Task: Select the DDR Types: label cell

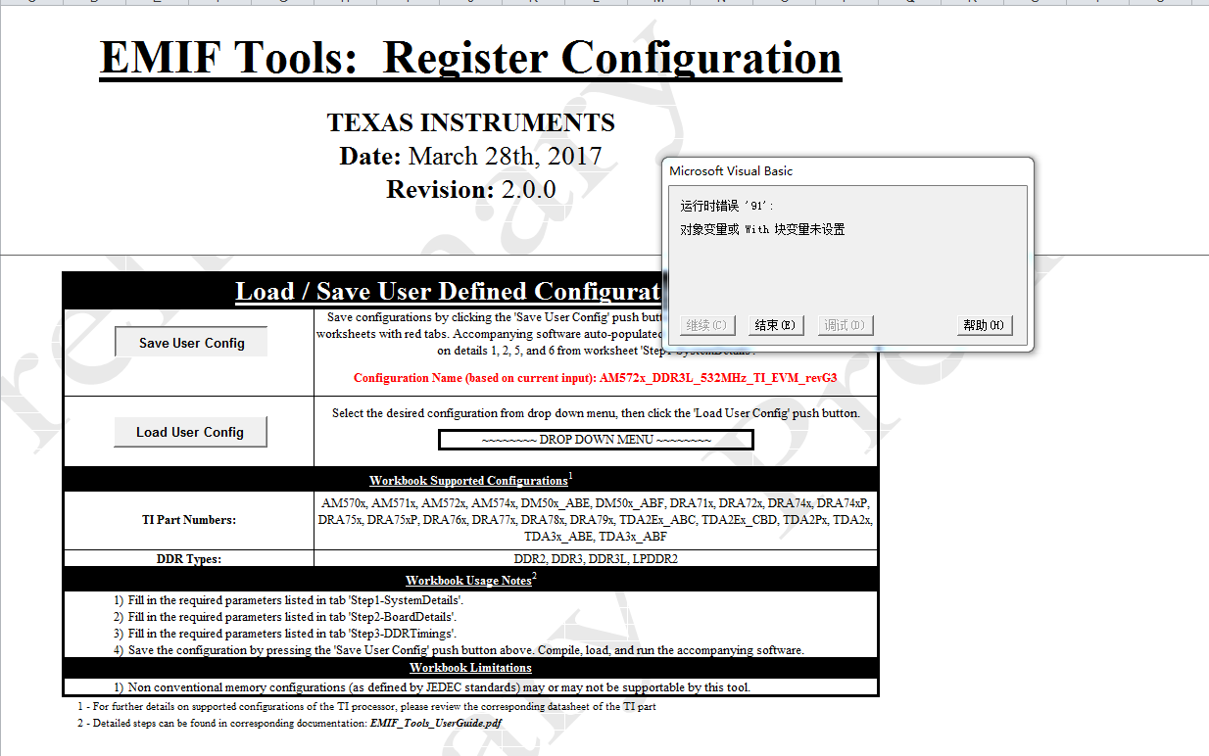Action: click(188, 559)
